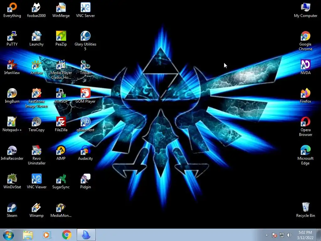Viewport: 321px width, 241px height.
Task: Select the InfraRecorder icon
Action: click(x=12, y=153)
